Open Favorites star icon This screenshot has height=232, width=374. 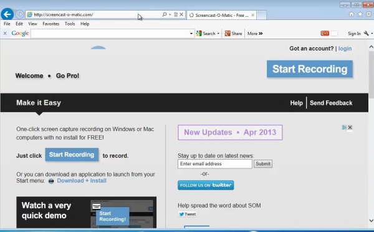[360, 14]
